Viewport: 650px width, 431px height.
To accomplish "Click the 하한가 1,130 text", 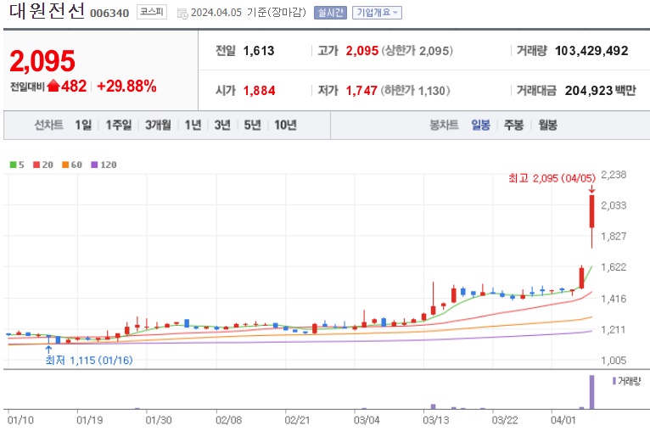I will 415,90.
